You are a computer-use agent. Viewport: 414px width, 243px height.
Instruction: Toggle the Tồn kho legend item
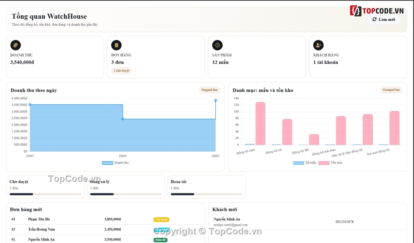pos(330,163)
